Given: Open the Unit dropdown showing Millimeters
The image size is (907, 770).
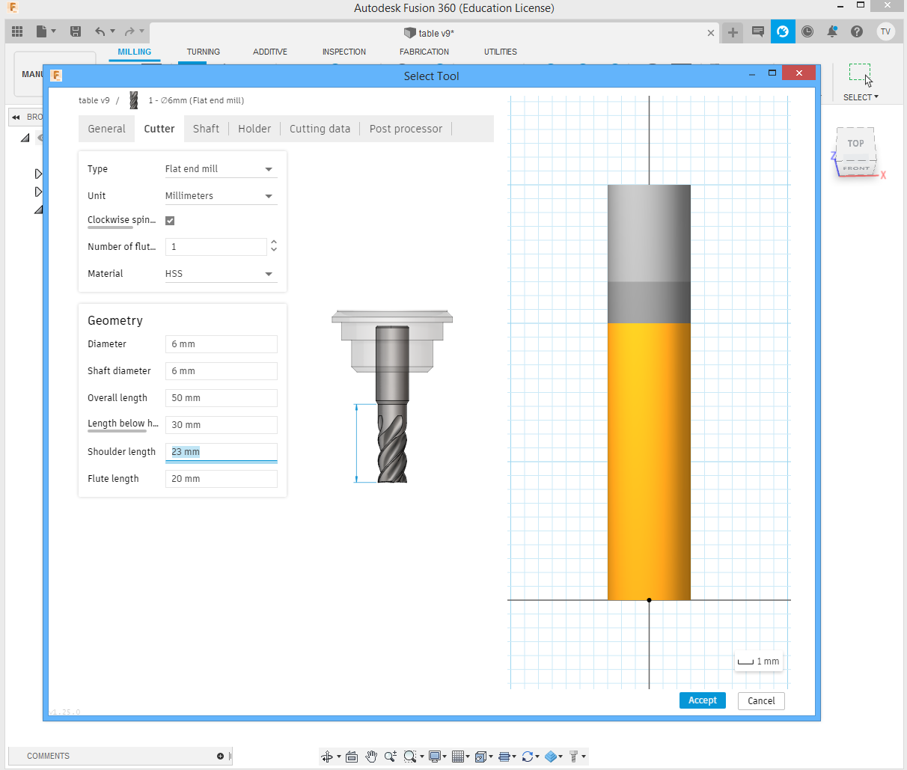Looking at the screenshot, I should click(x=221, y=196).
